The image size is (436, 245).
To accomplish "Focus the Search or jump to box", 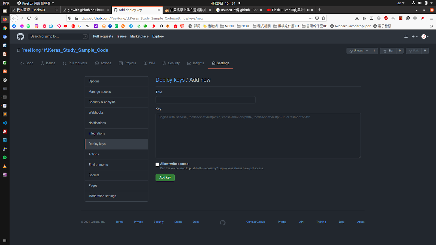I will point(58,36).
